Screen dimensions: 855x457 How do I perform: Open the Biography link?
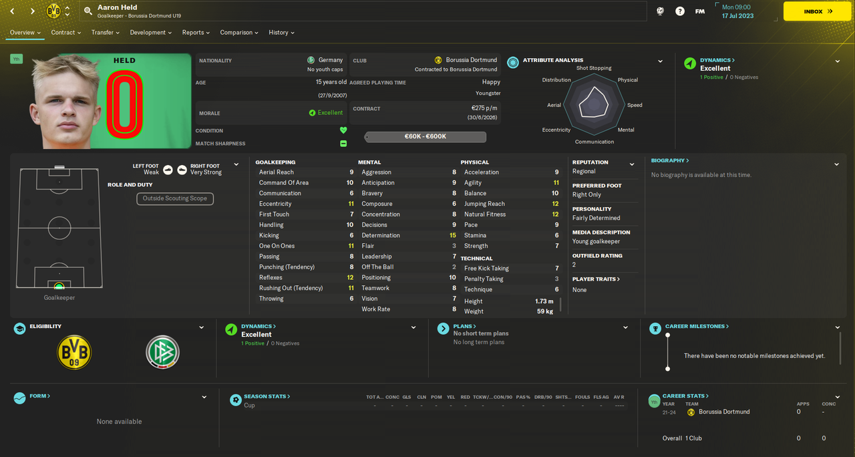click(x=670, y=160)
